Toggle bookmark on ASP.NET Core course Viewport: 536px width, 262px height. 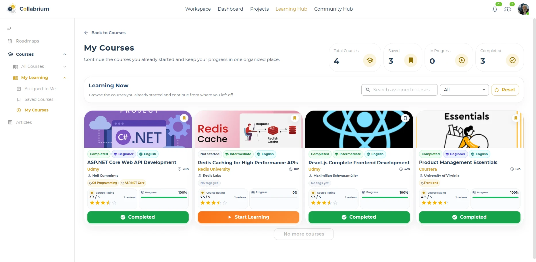click(x=184, y=118)
